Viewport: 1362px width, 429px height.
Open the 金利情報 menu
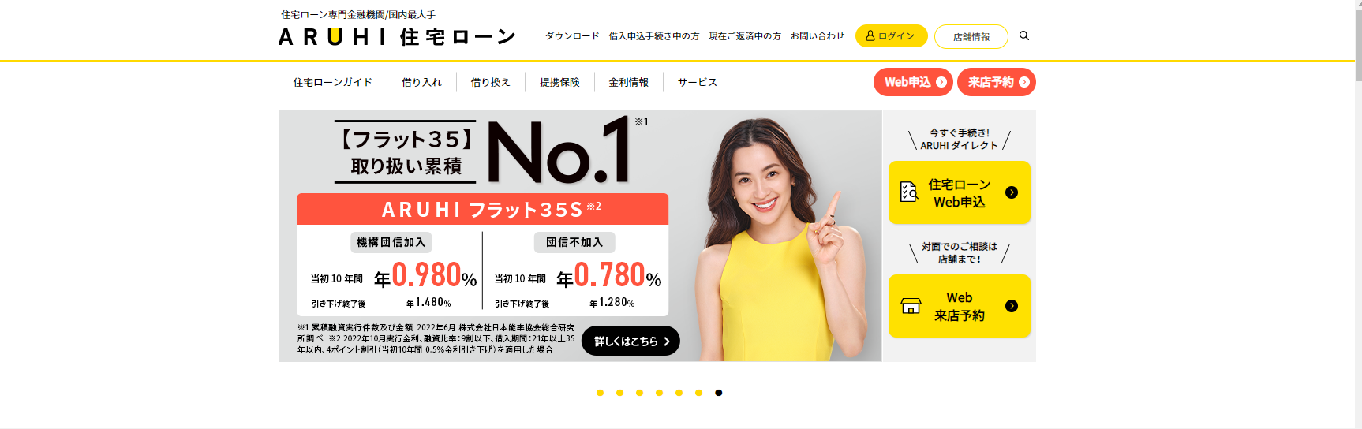pos(628,82)
